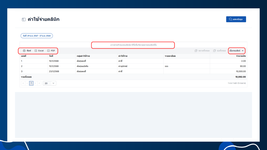Print the report using the พิมพ์ button

coord(27,51)
